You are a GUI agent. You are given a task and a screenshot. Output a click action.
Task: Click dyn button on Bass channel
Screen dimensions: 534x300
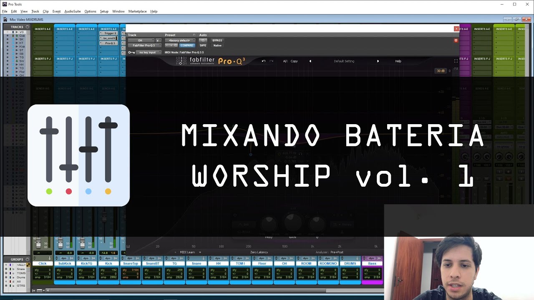click(371, 258)
